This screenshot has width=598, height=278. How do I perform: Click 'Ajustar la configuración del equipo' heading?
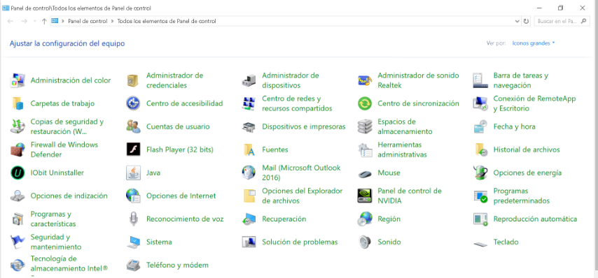[x=67, y=43]
